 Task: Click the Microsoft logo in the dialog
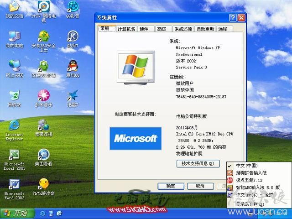point(136,139)
